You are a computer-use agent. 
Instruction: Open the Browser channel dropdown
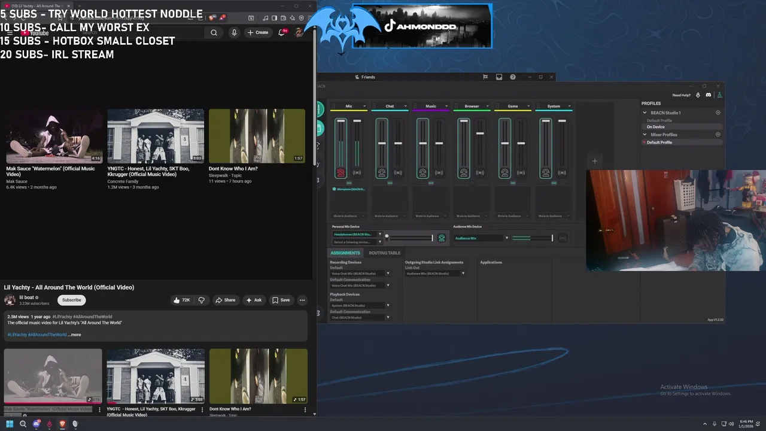coord(487,106)
